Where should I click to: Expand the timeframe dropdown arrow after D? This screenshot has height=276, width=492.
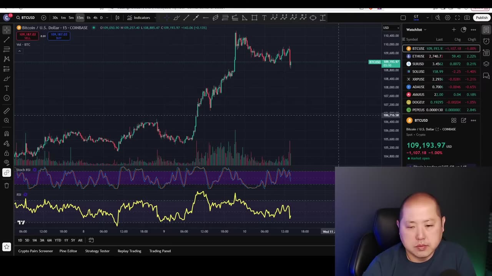click(107, 18)
